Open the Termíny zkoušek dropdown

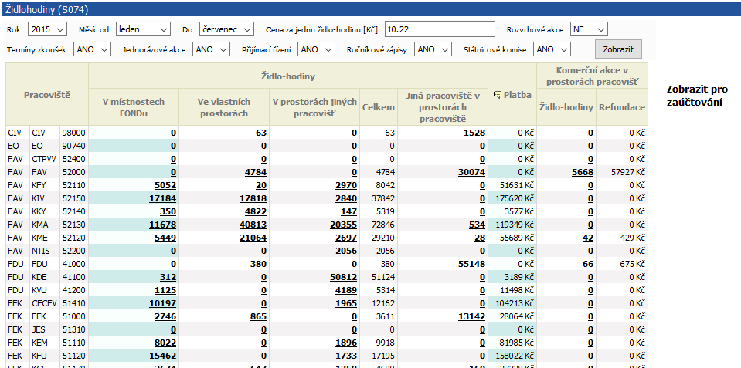[92, 49]
